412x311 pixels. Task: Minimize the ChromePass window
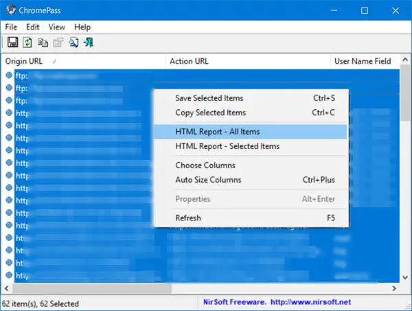pyautogui.click(x=334, y=10)
